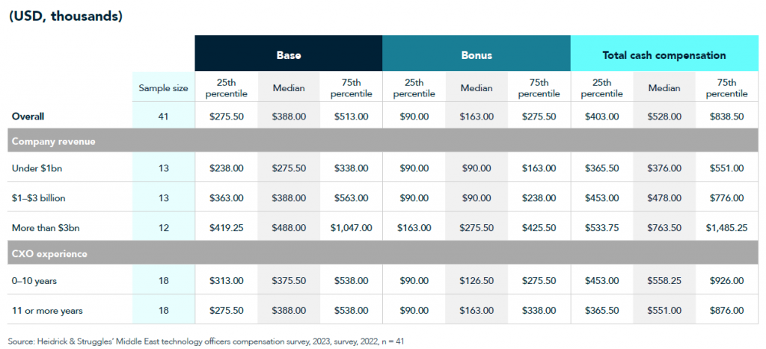This screenshot has height=349, width=766.
Task: Click the CXO experience section bar
Action: tap(383, 254)
